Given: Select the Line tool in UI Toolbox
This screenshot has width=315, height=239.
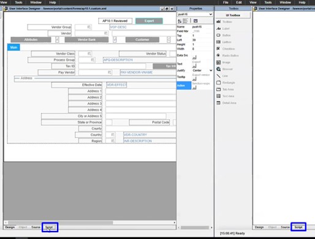Looking at the screenshot, I should [x=222, y=76].
